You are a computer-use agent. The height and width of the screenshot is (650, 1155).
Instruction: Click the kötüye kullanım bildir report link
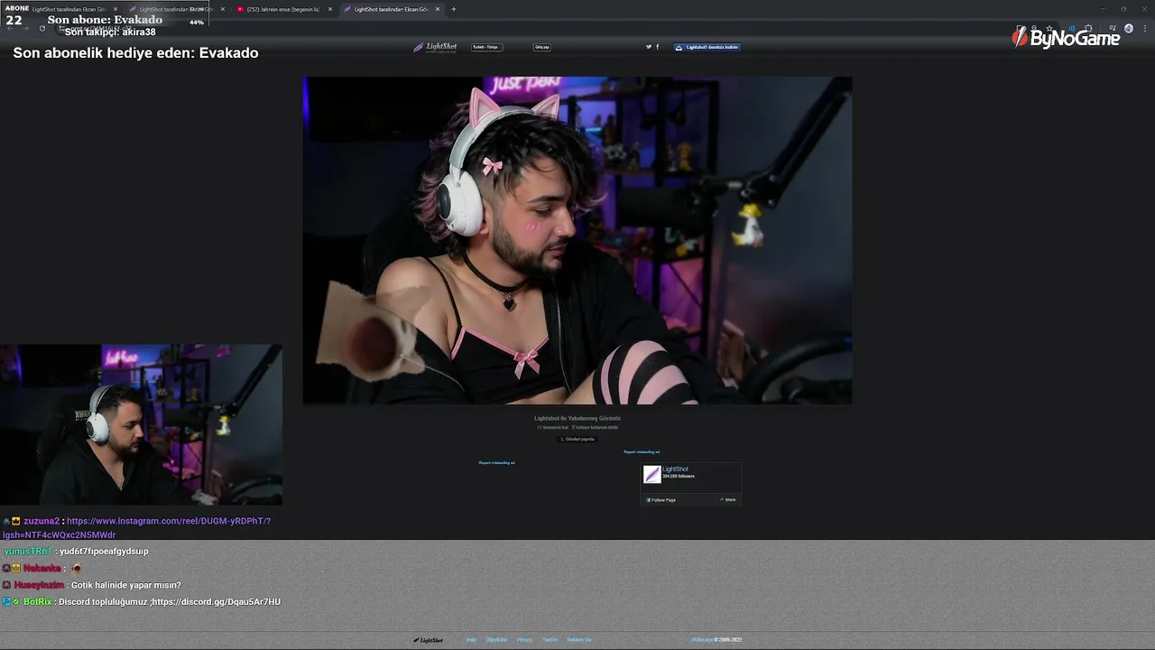(x=596, y=428)
